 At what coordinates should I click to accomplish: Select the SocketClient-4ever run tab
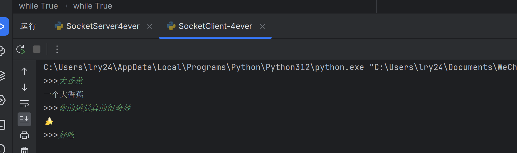215,26
